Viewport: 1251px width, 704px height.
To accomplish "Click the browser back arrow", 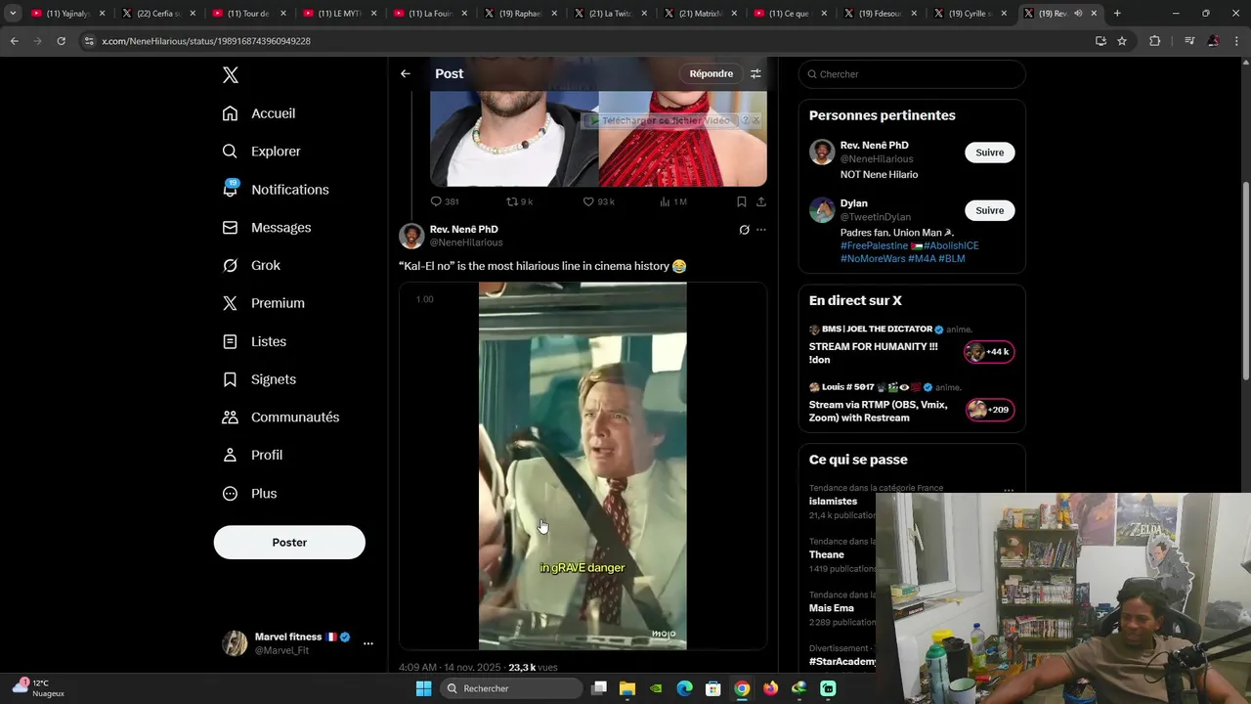I will pyautogui.click(x=14, y=41).
